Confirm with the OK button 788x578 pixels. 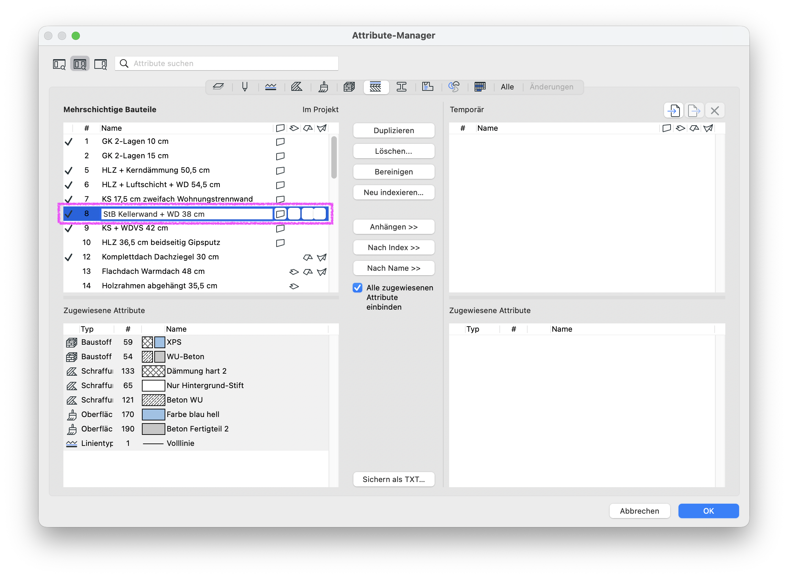(x=708, y=511)
